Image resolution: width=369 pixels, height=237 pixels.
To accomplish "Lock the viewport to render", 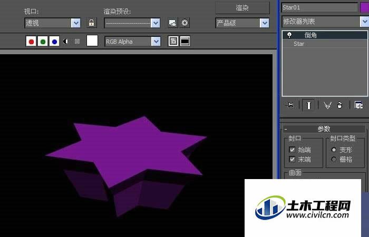I will point(92,23).
